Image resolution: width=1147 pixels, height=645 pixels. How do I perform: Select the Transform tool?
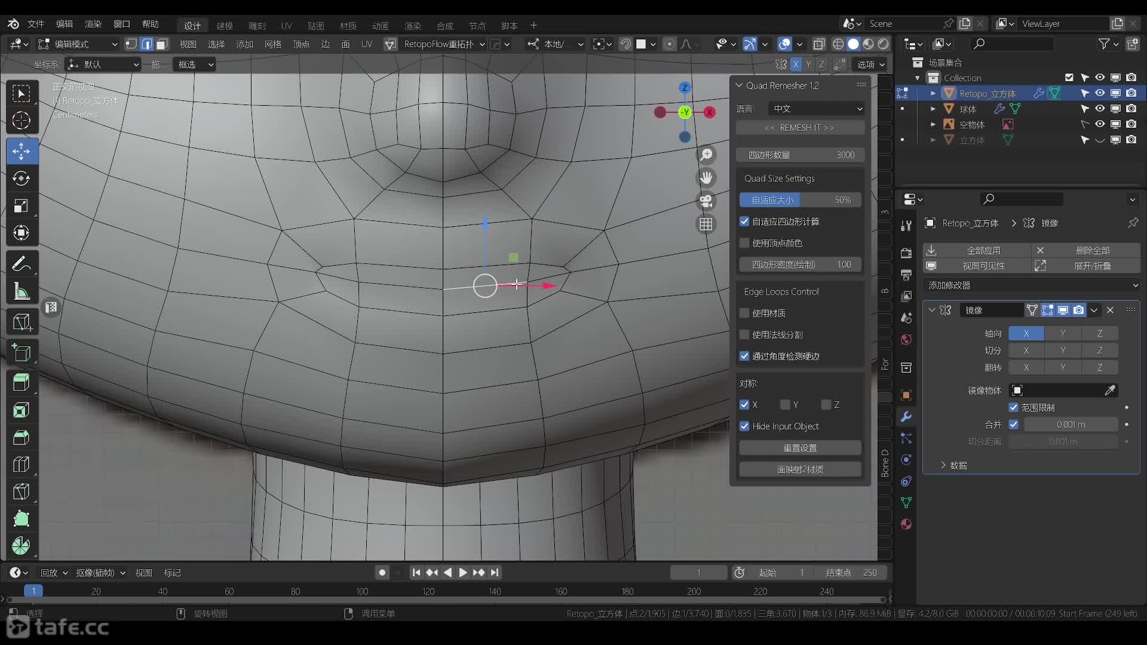(22, 233)
